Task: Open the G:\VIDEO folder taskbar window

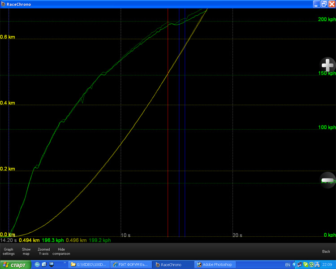Action: click(x=89, y=265)
